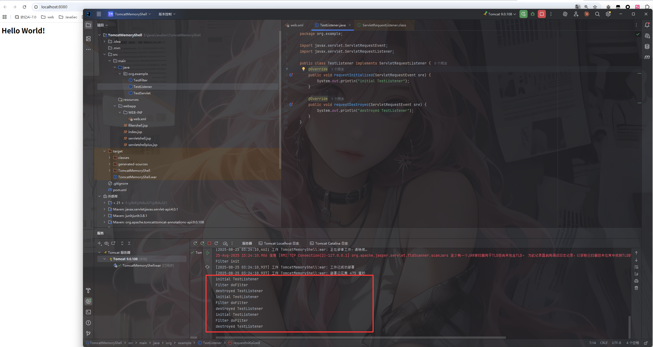Click the 4 个空格 indent widget
The image size is (653, 347).
point(633,343)
